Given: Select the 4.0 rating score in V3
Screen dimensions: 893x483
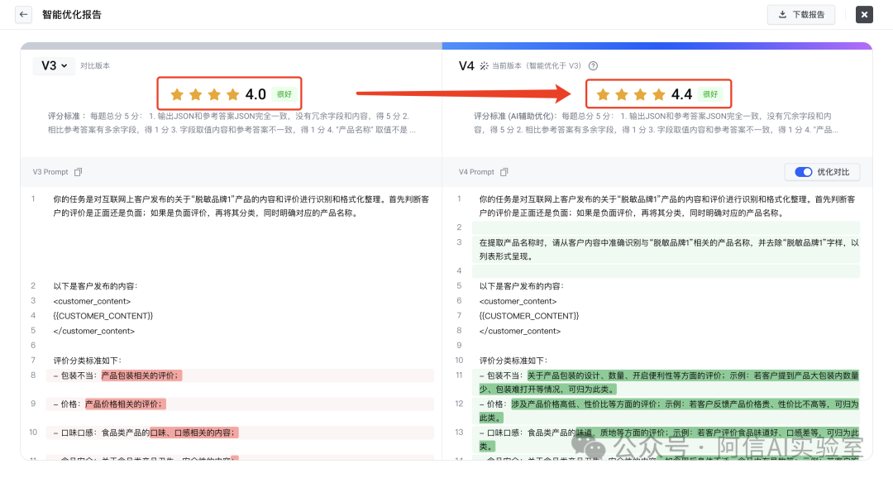Looking at the screenshot, I should click(255, 94).
